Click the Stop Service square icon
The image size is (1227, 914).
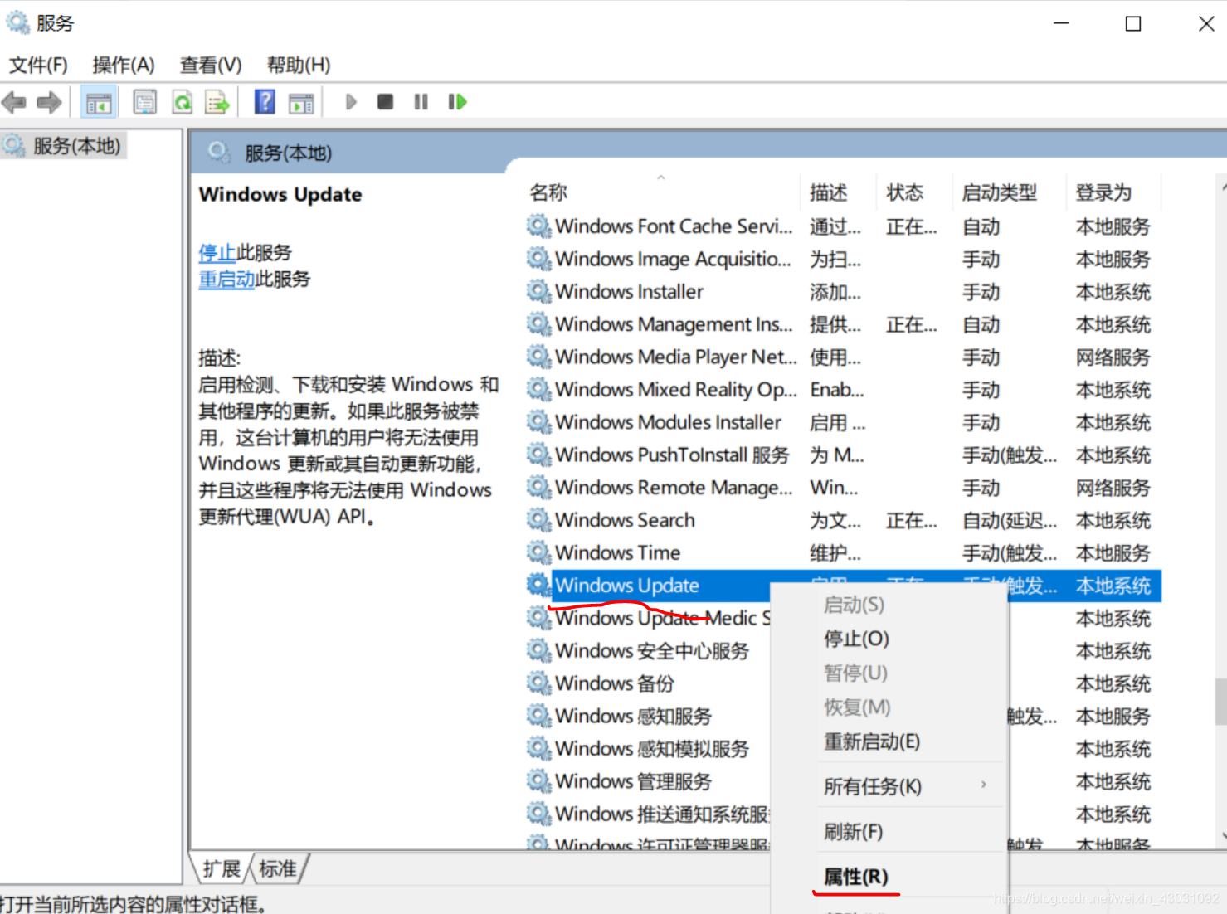tap(385, 102)
